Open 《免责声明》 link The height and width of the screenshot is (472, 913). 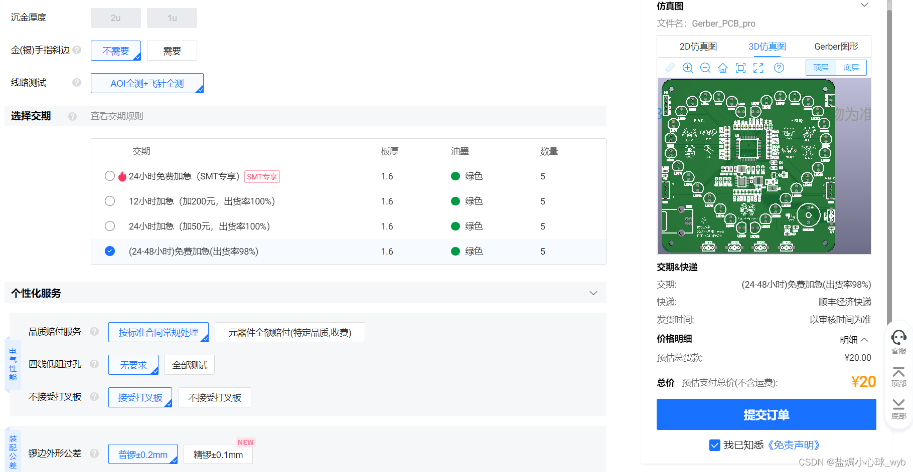pos(794,445)
